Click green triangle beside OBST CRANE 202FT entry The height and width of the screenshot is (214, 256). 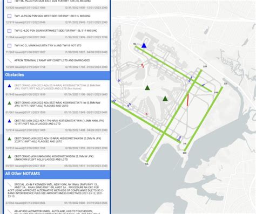(10, 139)
